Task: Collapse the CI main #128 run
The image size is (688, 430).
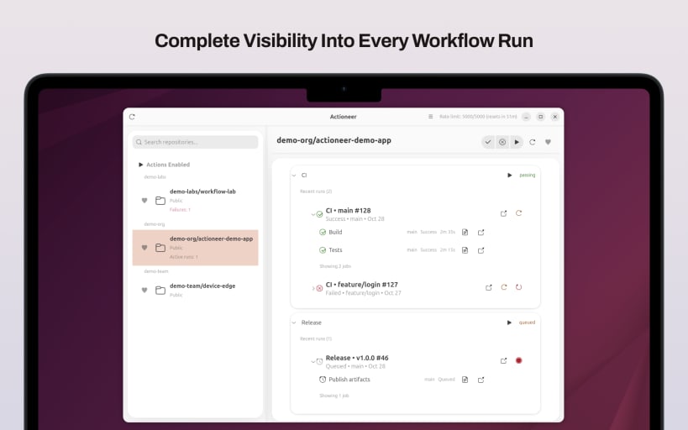Action: click(312, 214)
